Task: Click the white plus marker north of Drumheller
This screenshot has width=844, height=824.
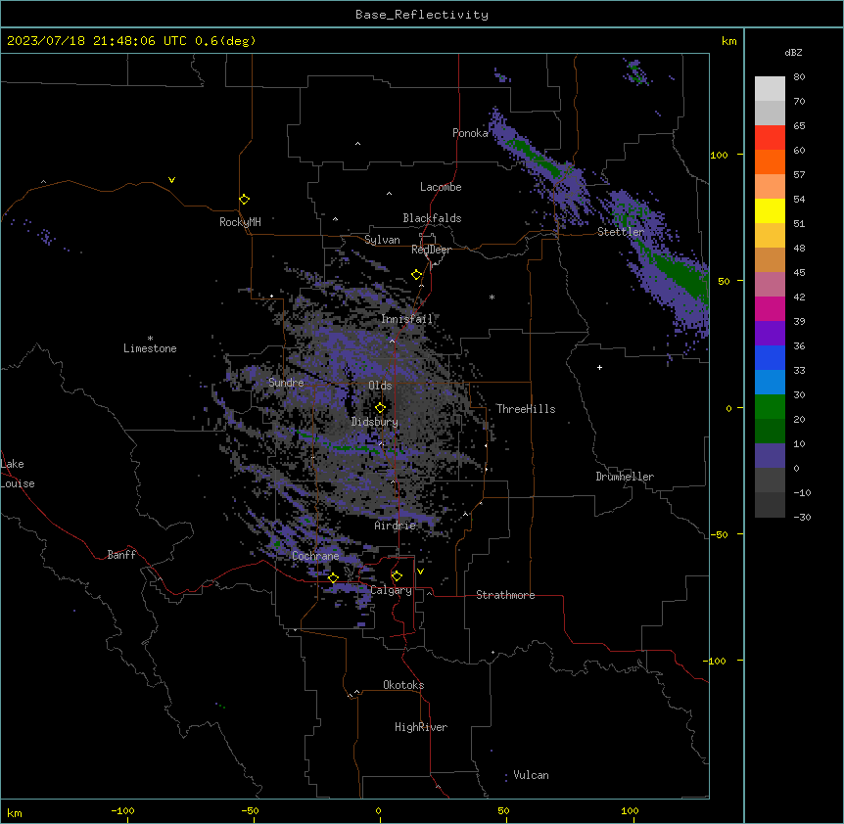Action: [x=599, y=367]
